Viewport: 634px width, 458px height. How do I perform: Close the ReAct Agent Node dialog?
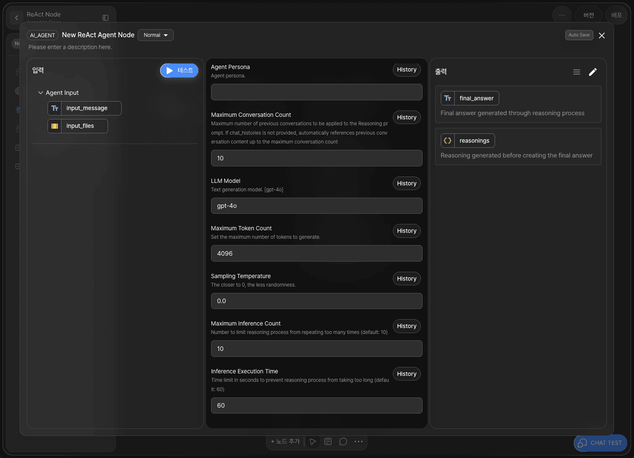pyautogui.click(x=601, y=36)
